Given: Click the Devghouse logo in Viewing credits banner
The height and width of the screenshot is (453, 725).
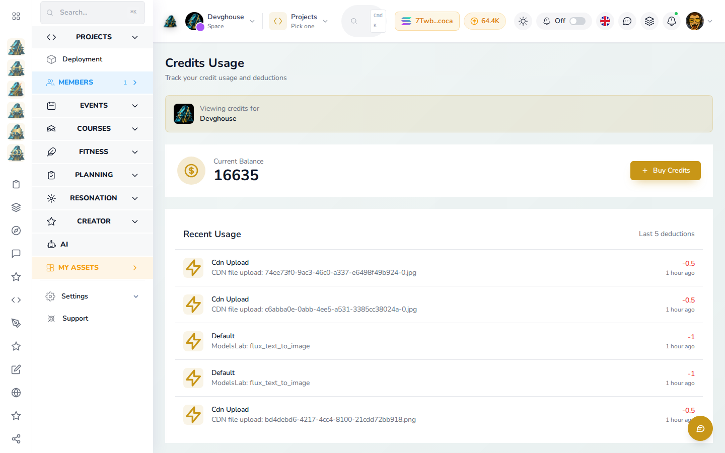Looking at the screenshot, I should tap(184, 114).
